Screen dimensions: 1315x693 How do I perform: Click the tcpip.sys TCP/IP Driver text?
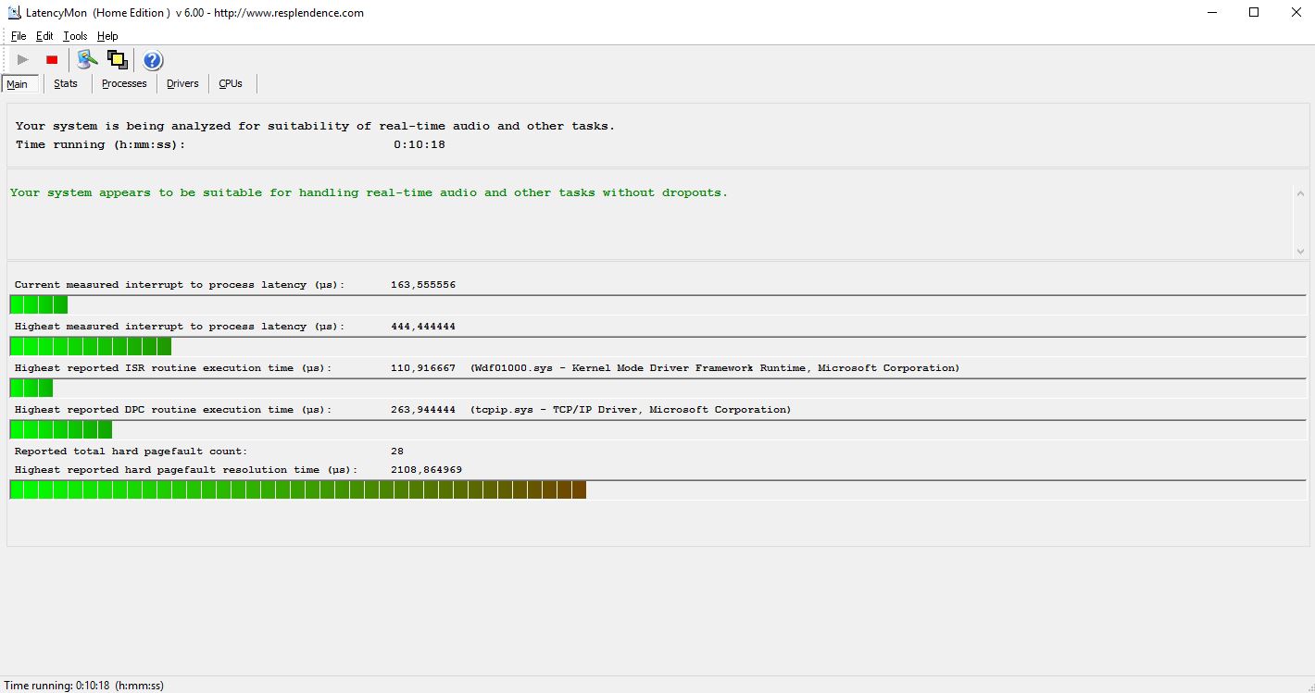(631, 410)
